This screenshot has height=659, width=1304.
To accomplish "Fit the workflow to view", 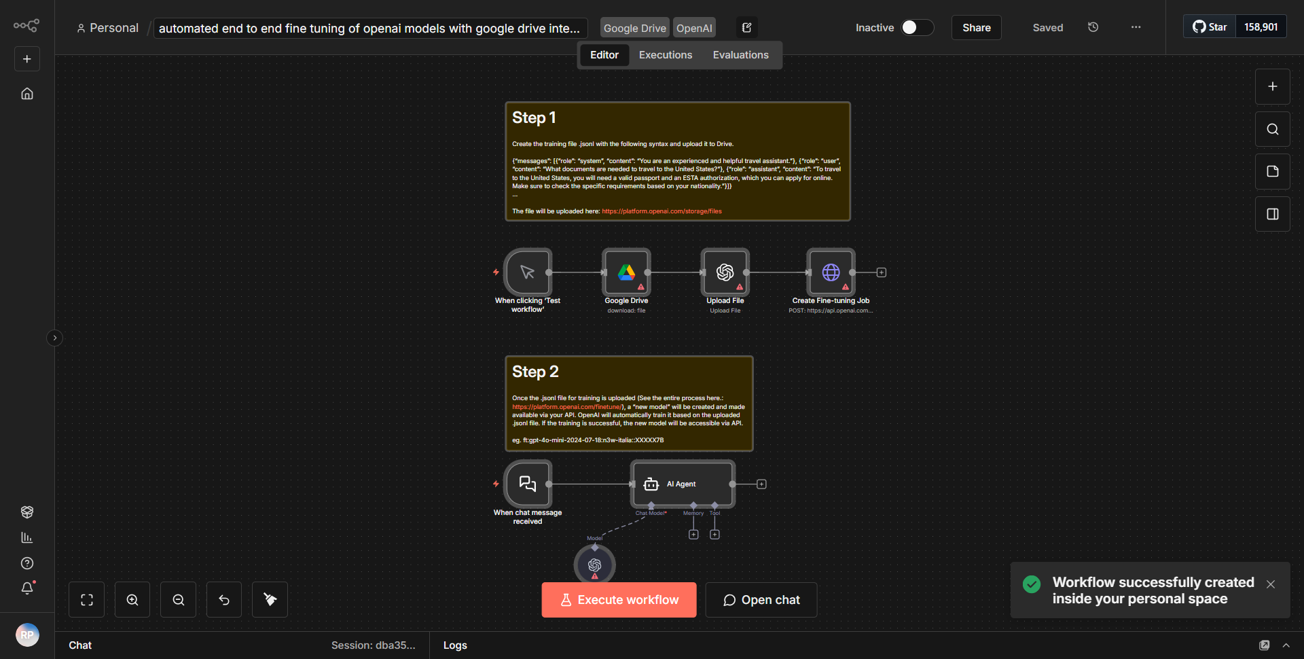I will tap(86, 599).
